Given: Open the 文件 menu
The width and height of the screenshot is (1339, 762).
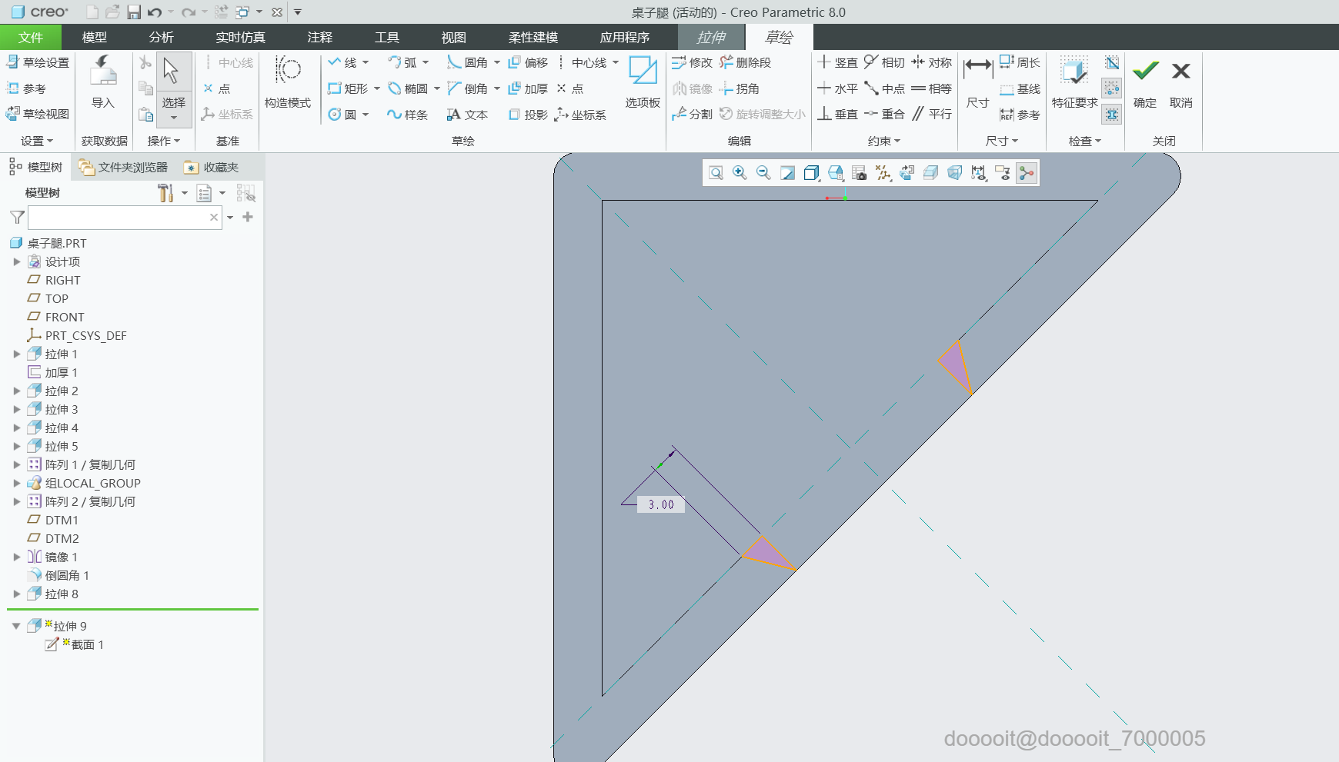Looking at the screenshot, I should 31,37.
